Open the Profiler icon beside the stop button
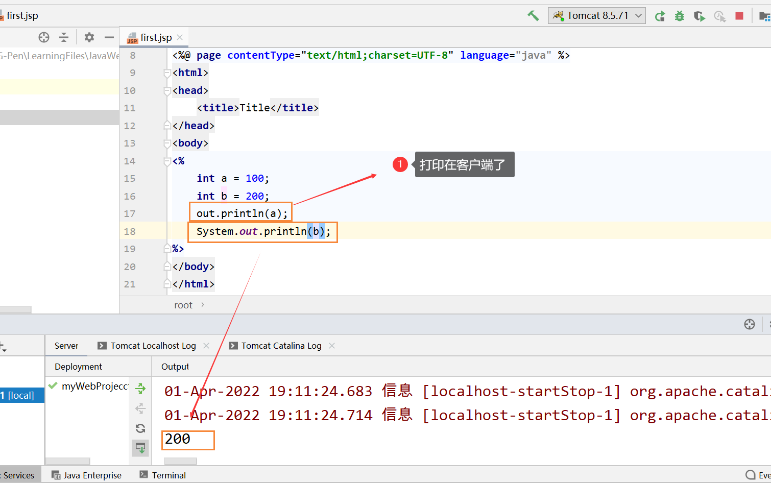The width and height of the screenshot is (771, 483). (x=720, y=16)
